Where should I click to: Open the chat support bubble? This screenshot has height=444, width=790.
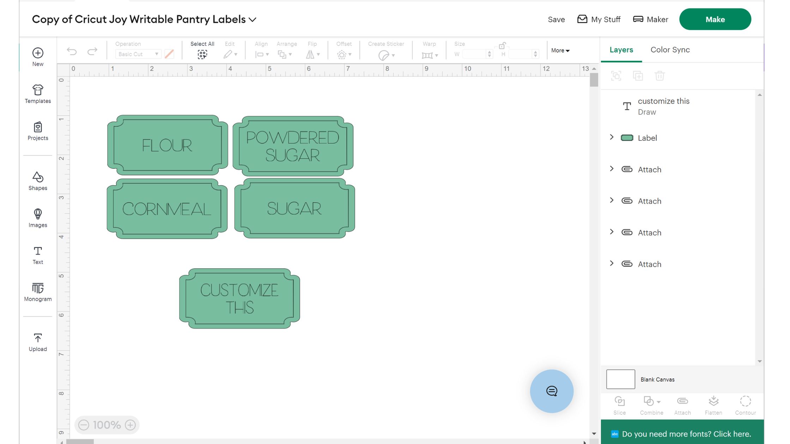tap(552, 391)
